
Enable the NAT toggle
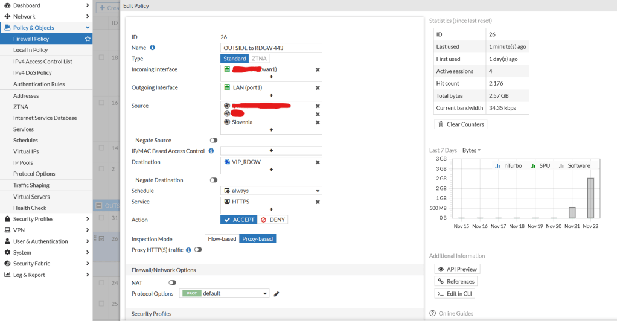172,282
